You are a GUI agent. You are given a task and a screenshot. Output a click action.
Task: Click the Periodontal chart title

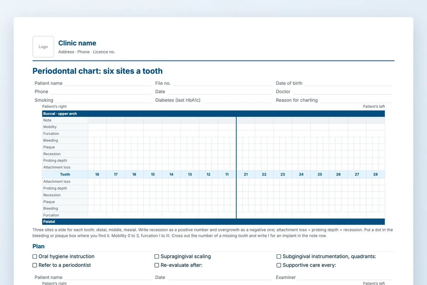coord(97,71)
